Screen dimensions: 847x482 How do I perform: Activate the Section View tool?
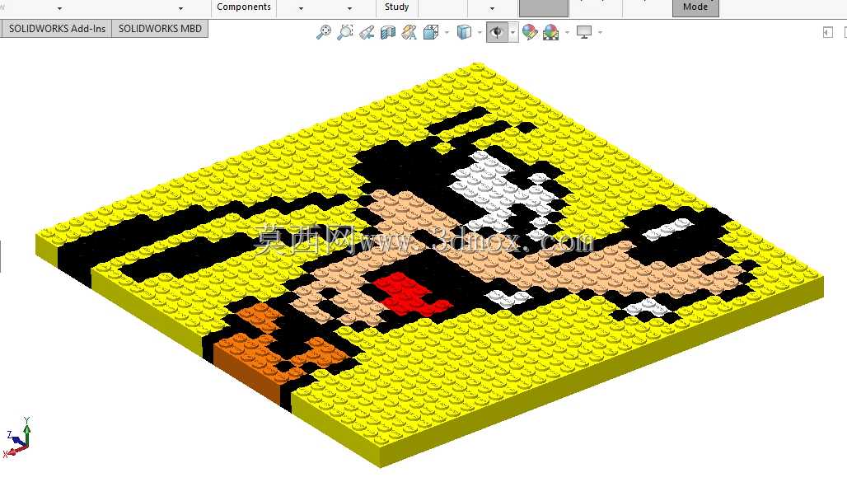pyautogui.click(x=388, y=32)
